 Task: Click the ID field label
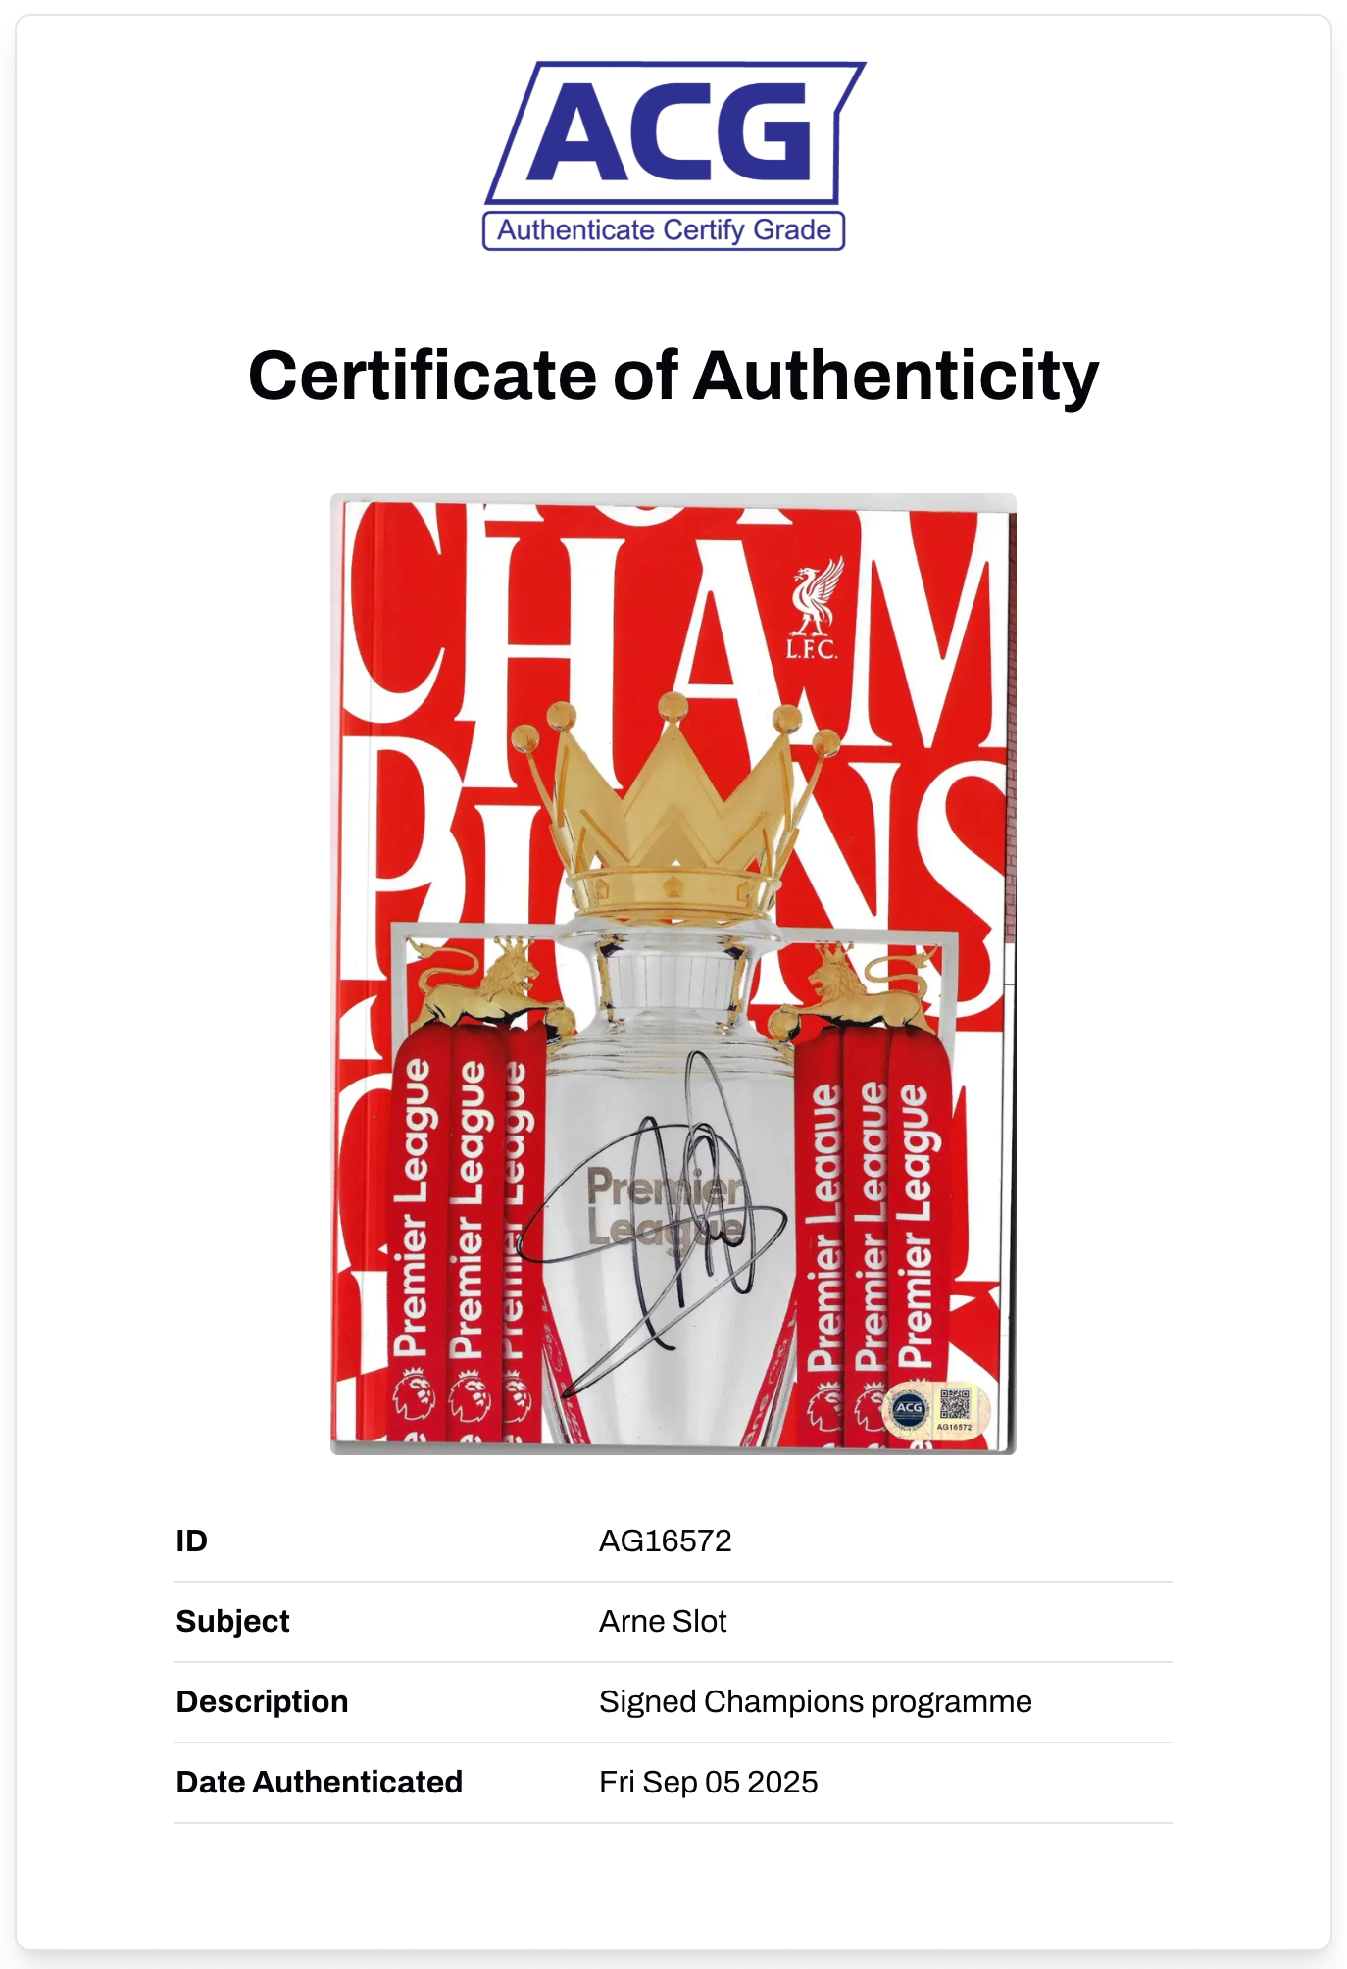point(192,1540)
